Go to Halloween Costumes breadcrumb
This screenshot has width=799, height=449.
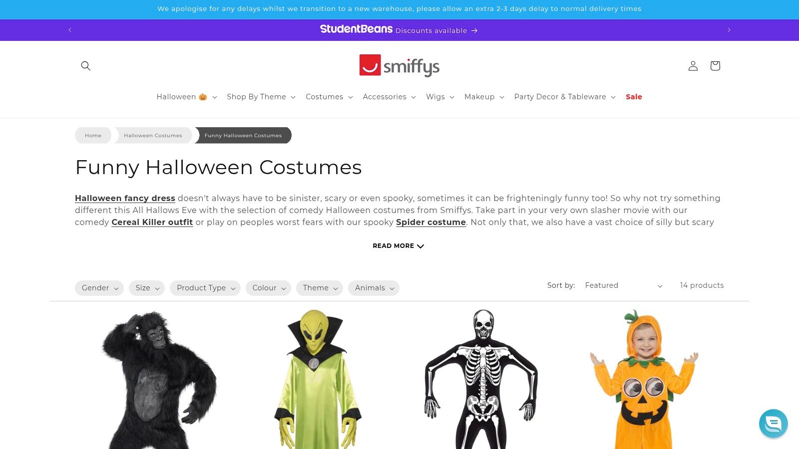click(153, 135)
